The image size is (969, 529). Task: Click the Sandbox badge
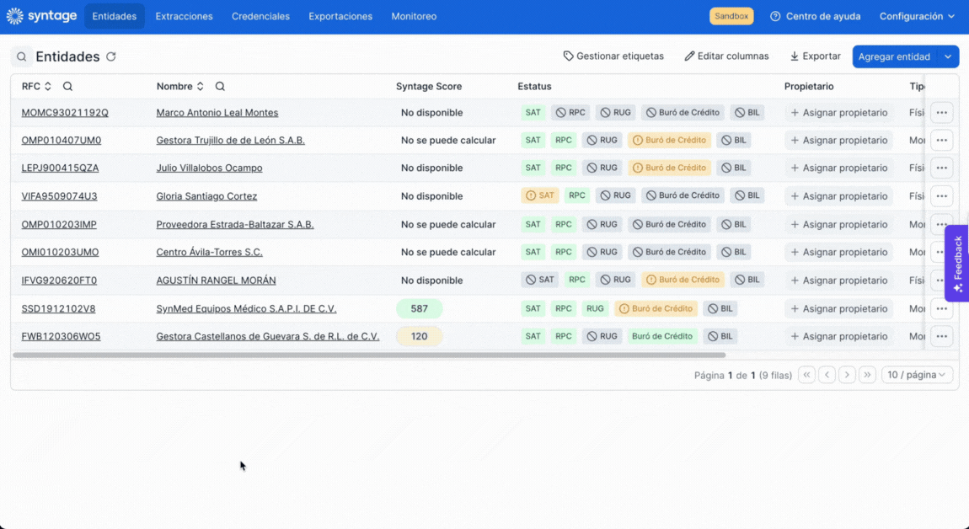tap(731, 16)
